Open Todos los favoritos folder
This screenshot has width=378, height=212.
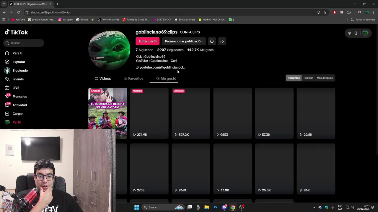click(x=363, y=20)
